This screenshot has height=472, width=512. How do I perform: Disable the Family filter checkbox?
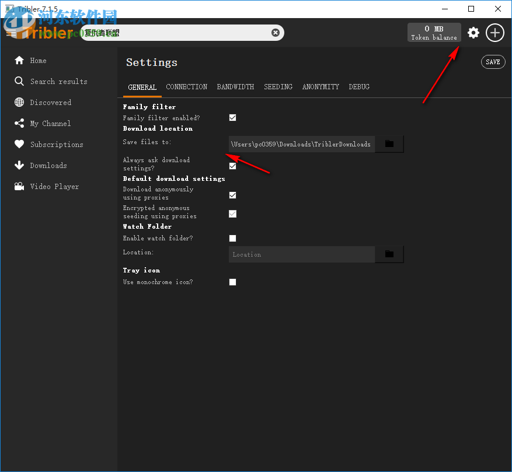coord(232,117)
